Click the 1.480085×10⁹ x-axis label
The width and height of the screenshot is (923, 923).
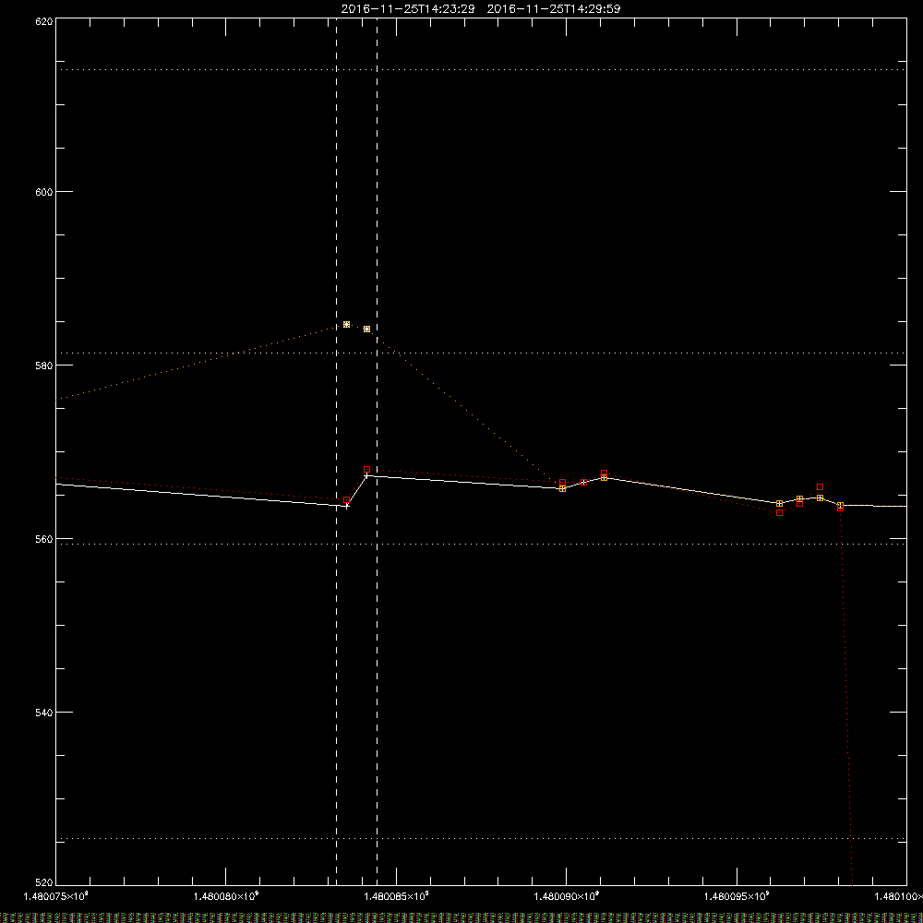(396, 896)
